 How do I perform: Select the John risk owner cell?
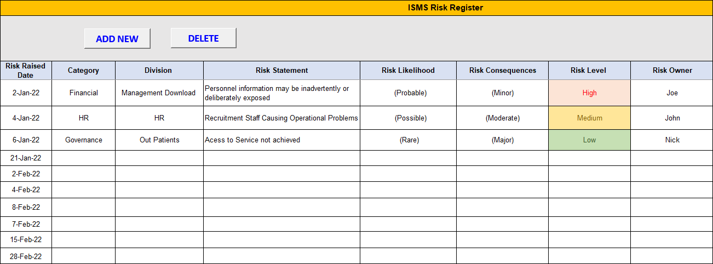[x=672, y=118]
